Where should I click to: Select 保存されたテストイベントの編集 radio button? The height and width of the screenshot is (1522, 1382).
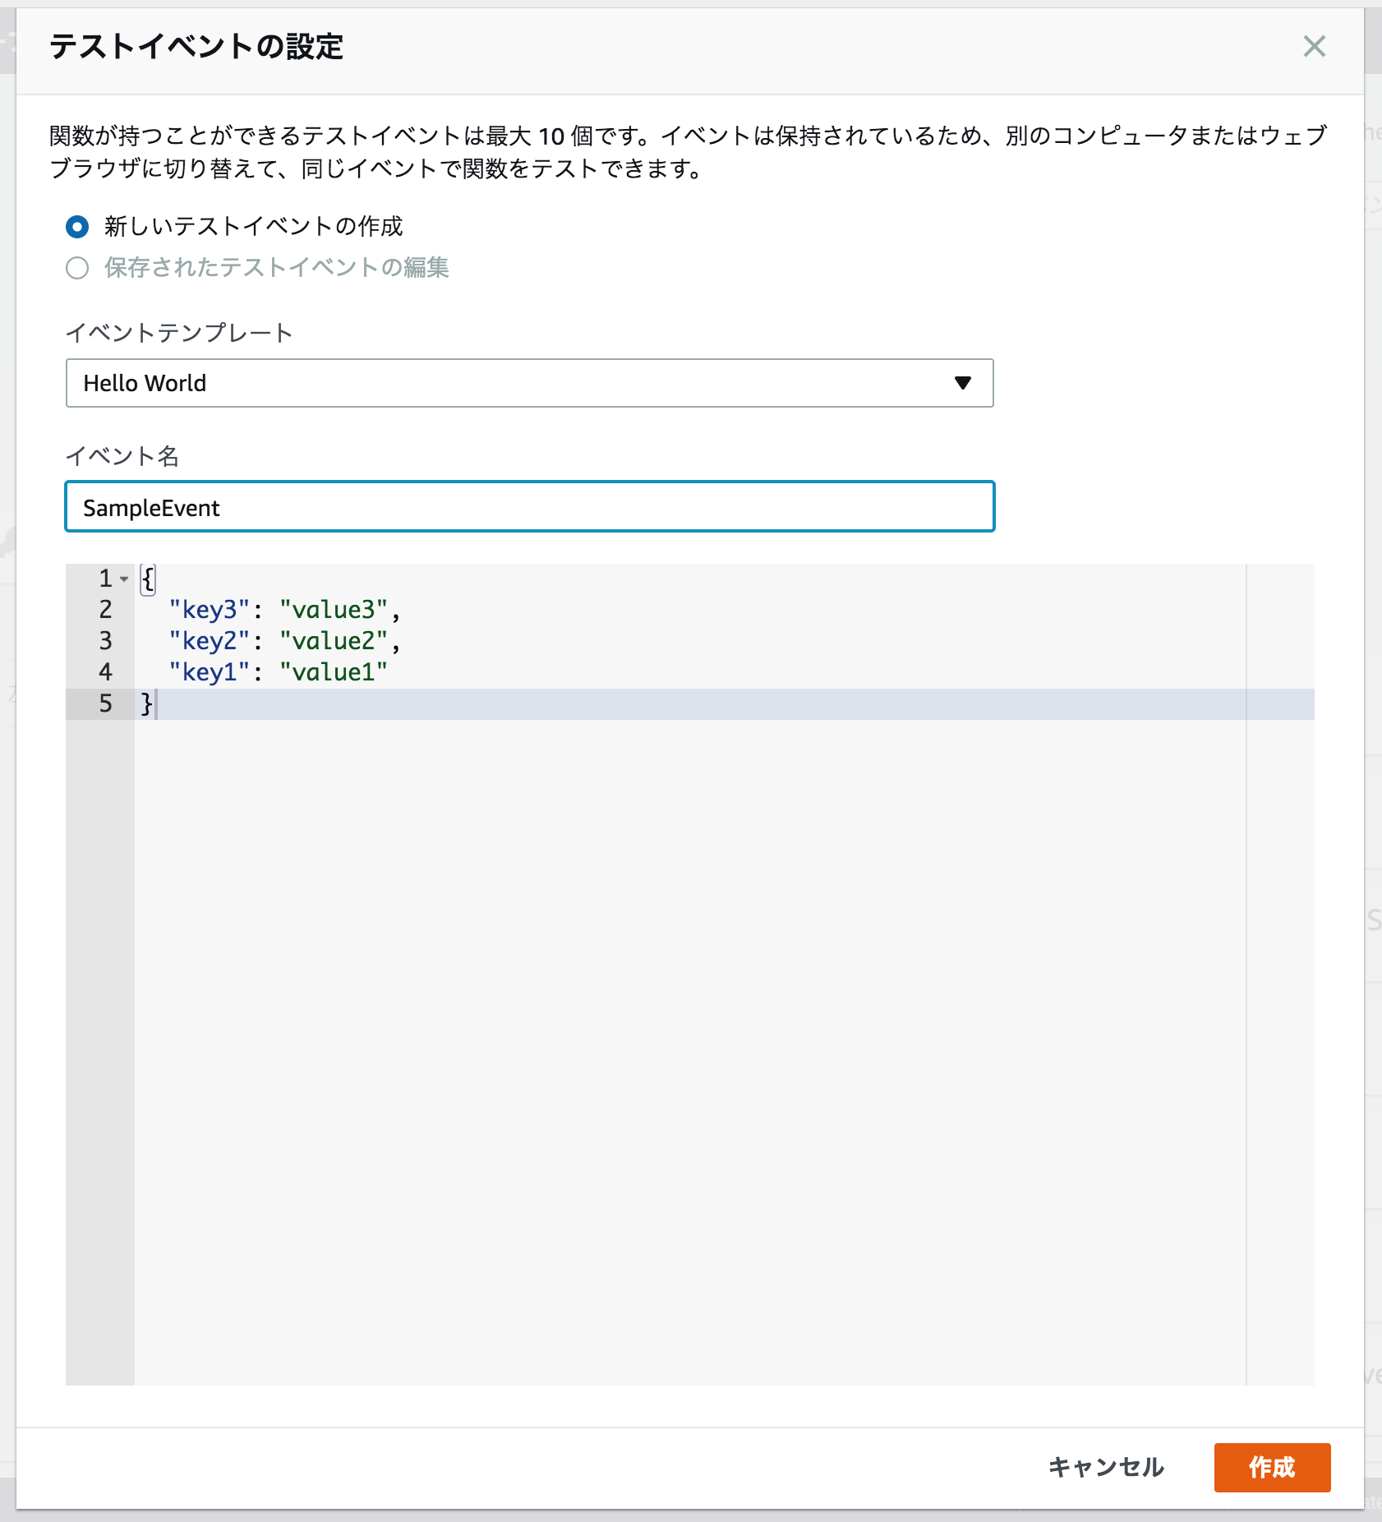point(76,267)
